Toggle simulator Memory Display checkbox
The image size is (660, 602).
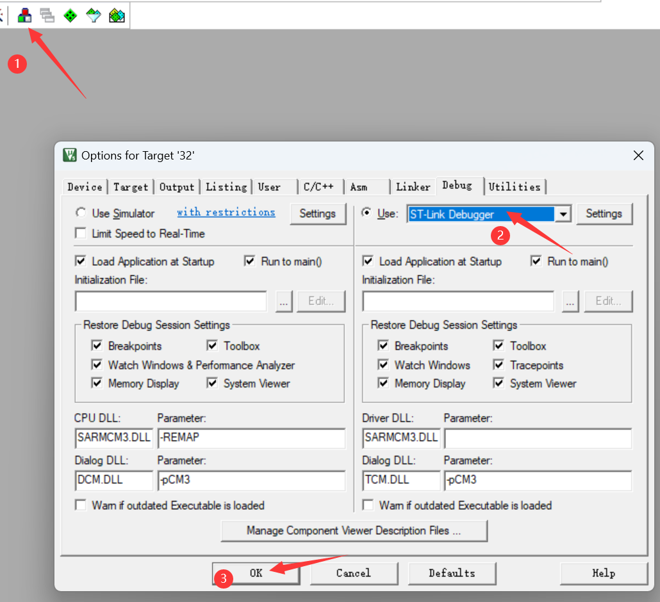(97, 383)
